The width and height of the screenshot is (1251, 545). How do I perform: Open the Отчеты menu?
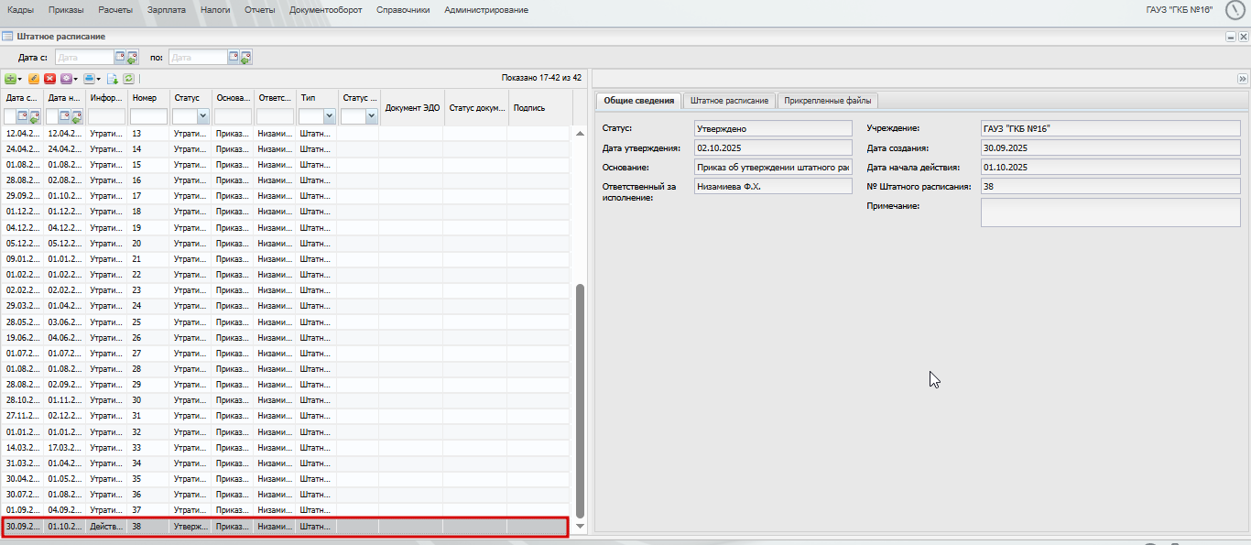(260, 10)
